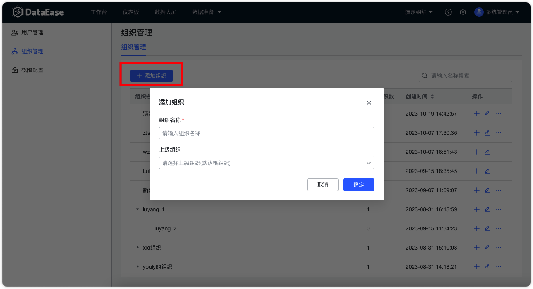The width and height of the screenshot is (533, 289).
Task: Click the 确定 confirm button
Action: click(x=359, y=185)
